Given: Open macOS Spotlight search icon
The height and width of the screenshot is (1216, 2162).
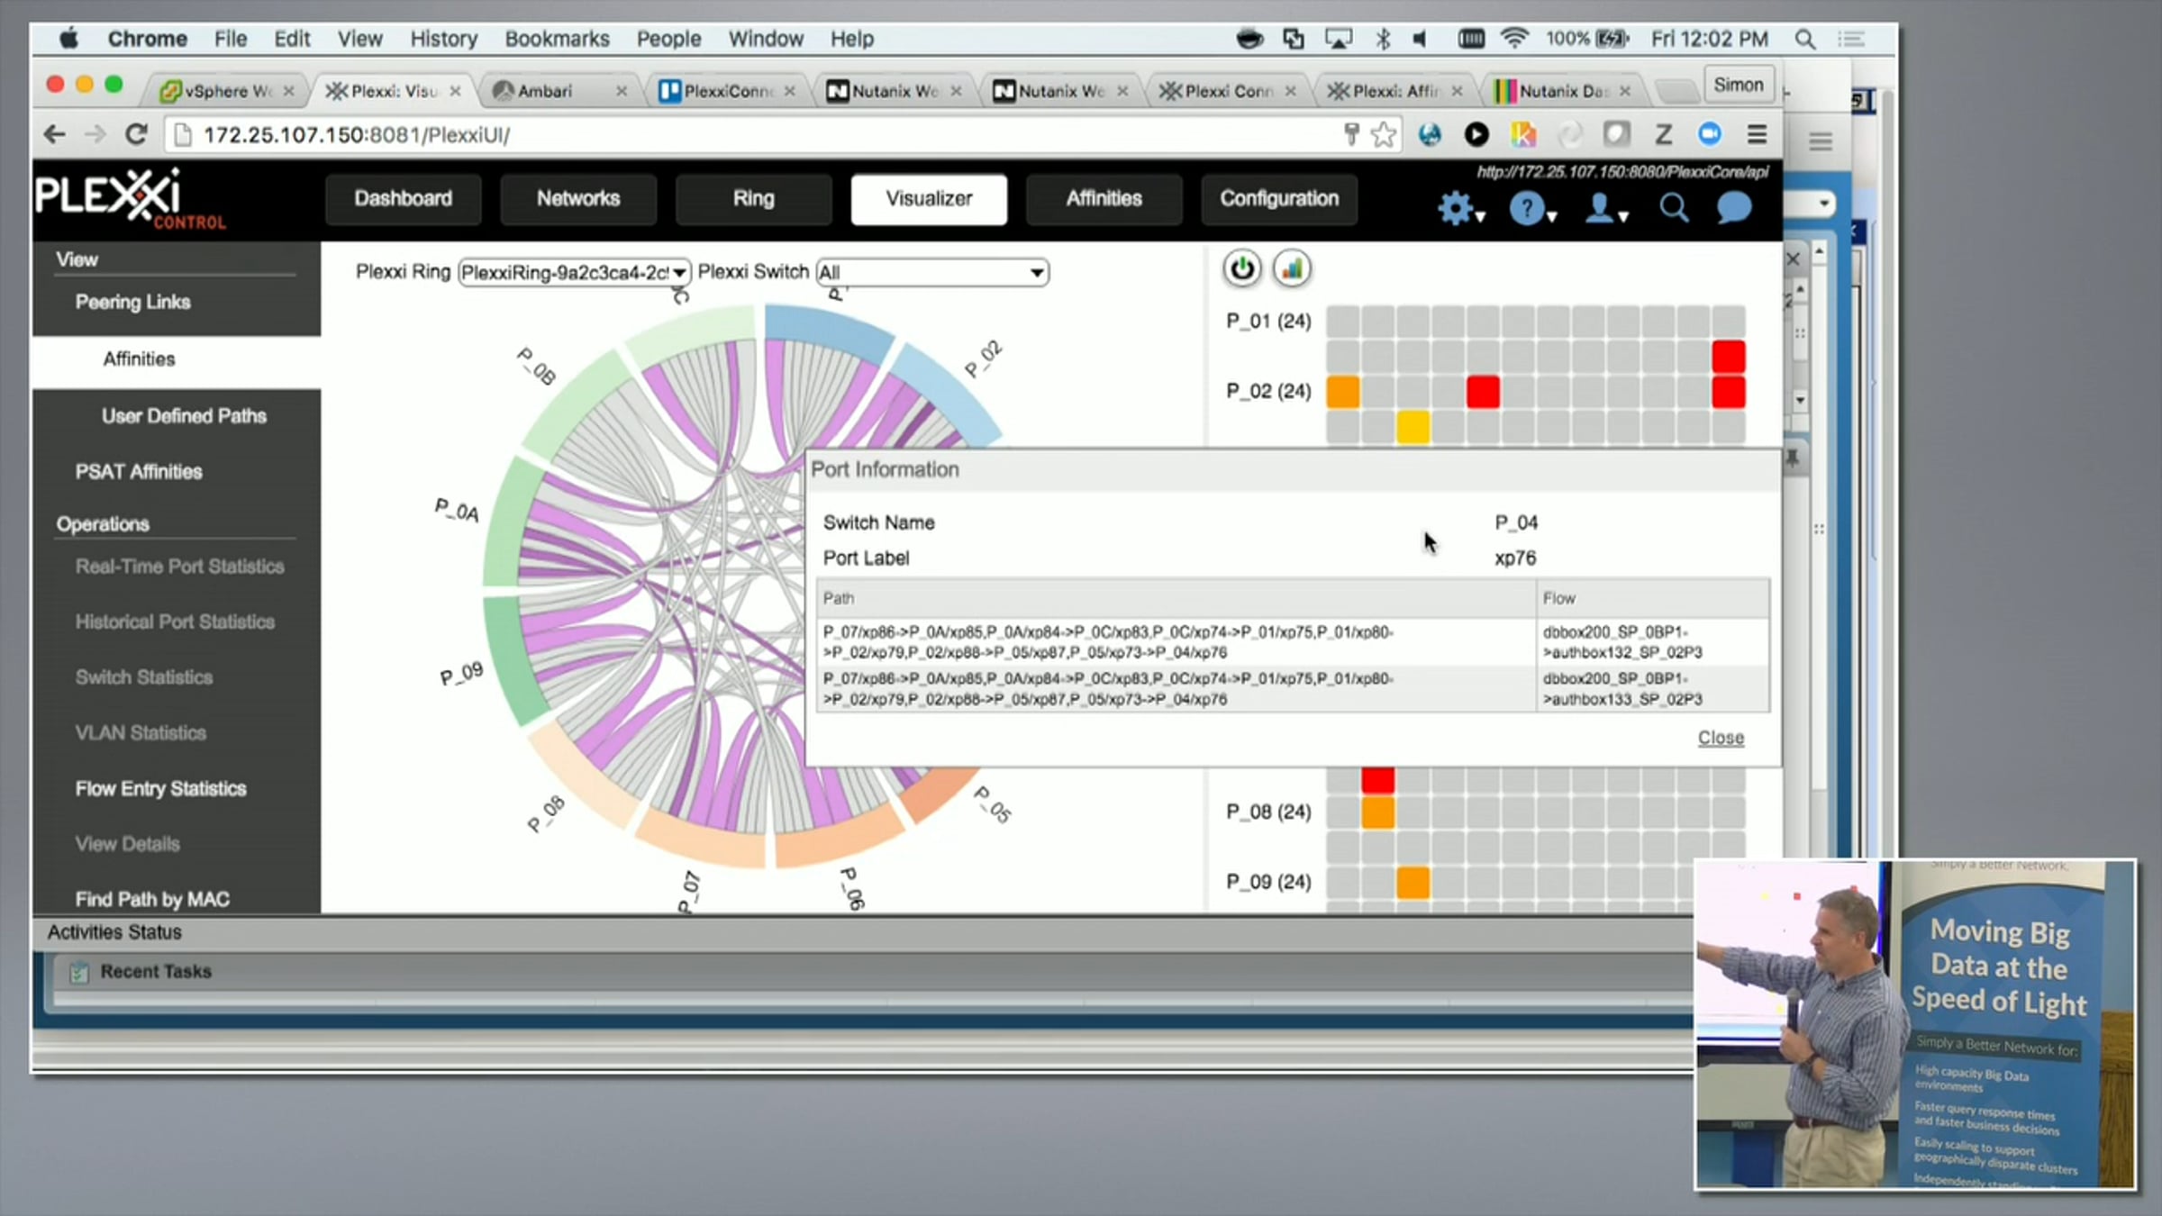Looking at the screenshot, I should [1804, 39].
